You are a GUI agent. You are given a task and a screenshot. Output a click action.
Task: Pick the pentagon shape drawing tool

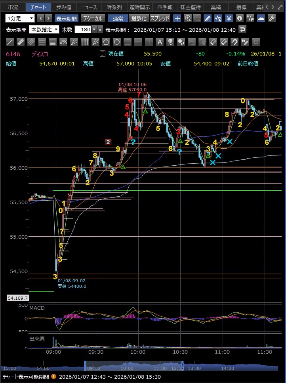pos(106,42)
